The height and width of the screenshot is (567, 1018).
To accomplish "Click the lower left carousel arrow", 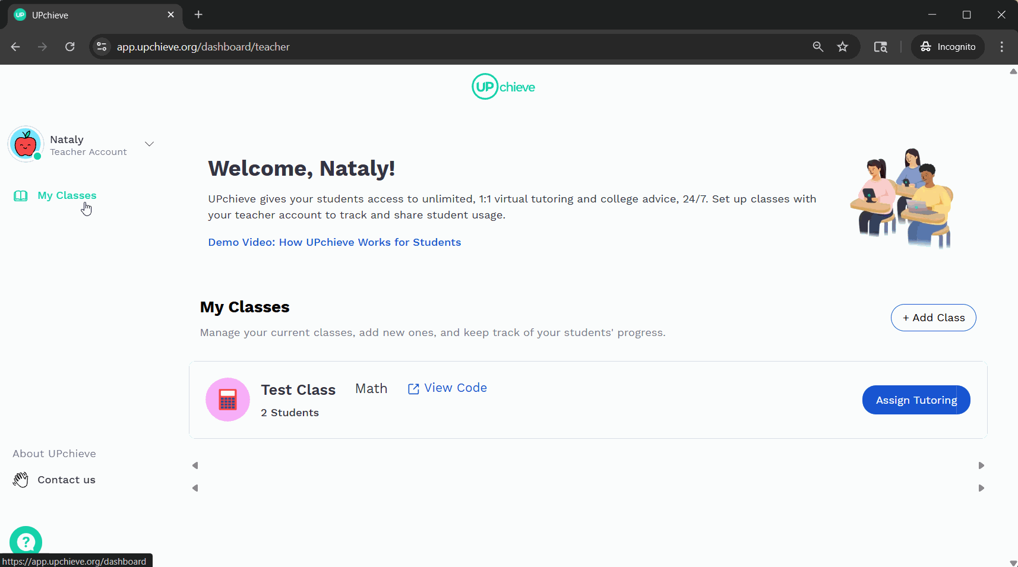I will click(x=195, y=488).
